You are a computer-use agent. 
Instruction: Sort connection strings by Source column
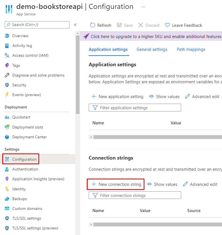tap(194, 211)
